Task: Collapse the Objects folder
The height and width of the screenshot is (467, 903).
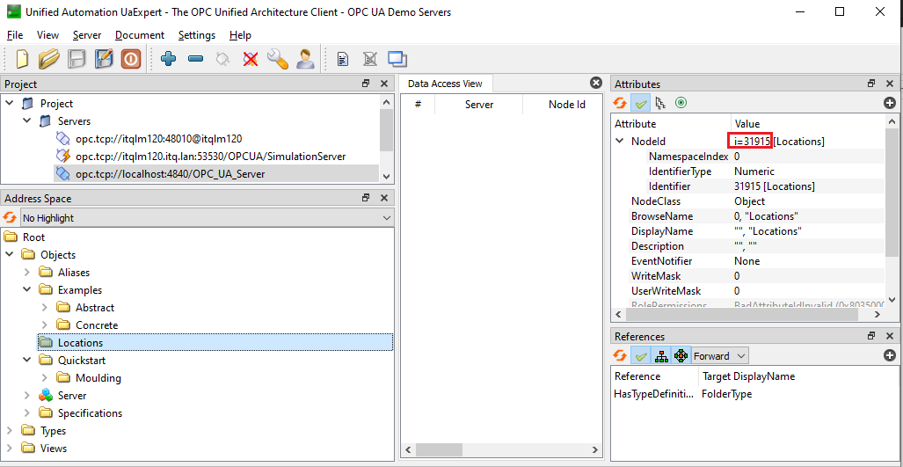Action: click(x=9, y=254)
